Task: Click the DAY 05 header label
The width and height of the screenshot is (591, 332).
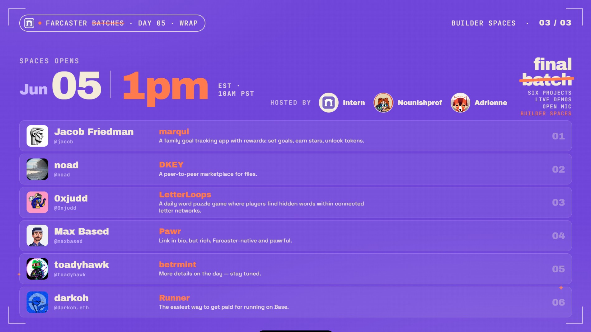Action: (152, 23)
